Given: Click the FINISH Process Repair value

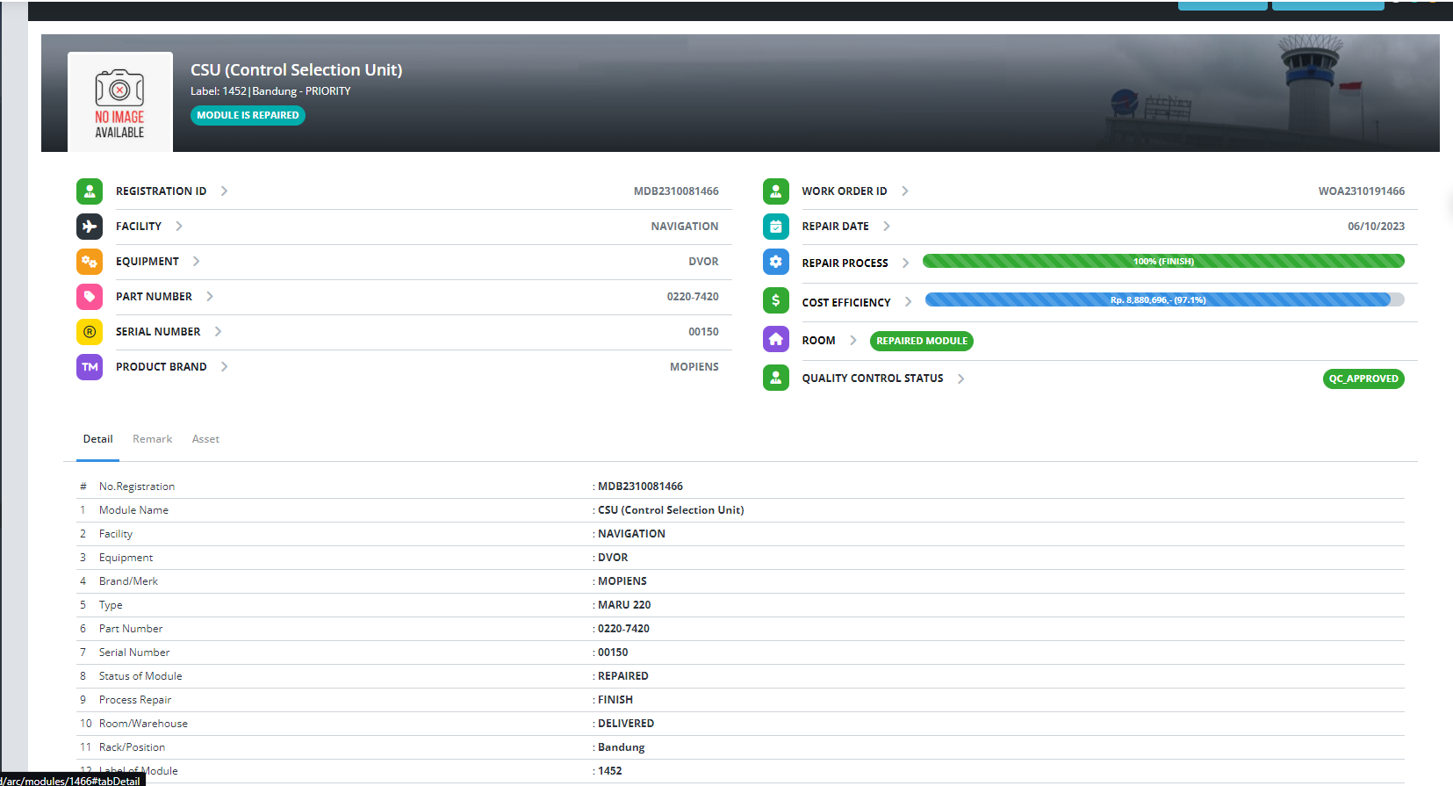Looking at the screenshot, I should (615, 700).
